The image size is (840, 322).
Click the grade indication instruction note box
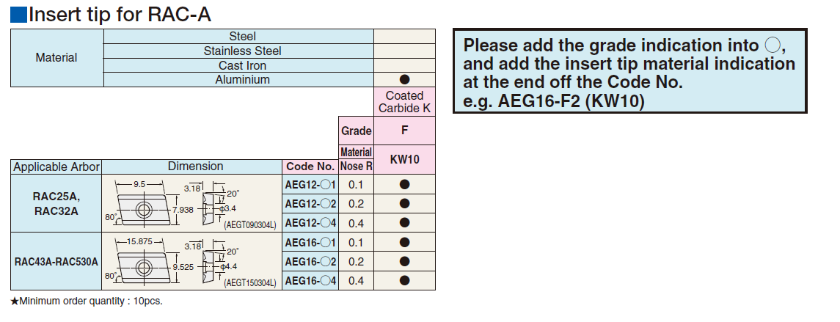pos(629,73)
